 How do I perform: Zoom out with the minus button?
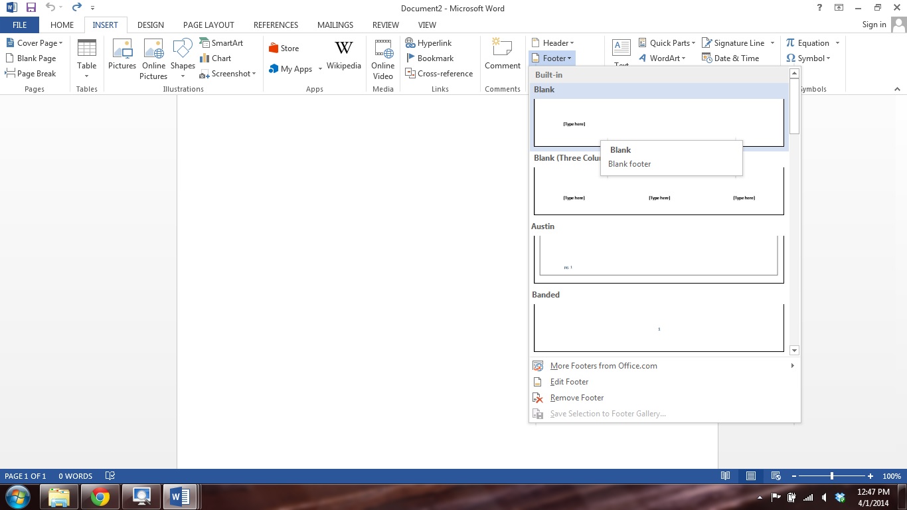click(x=793, y=476)
